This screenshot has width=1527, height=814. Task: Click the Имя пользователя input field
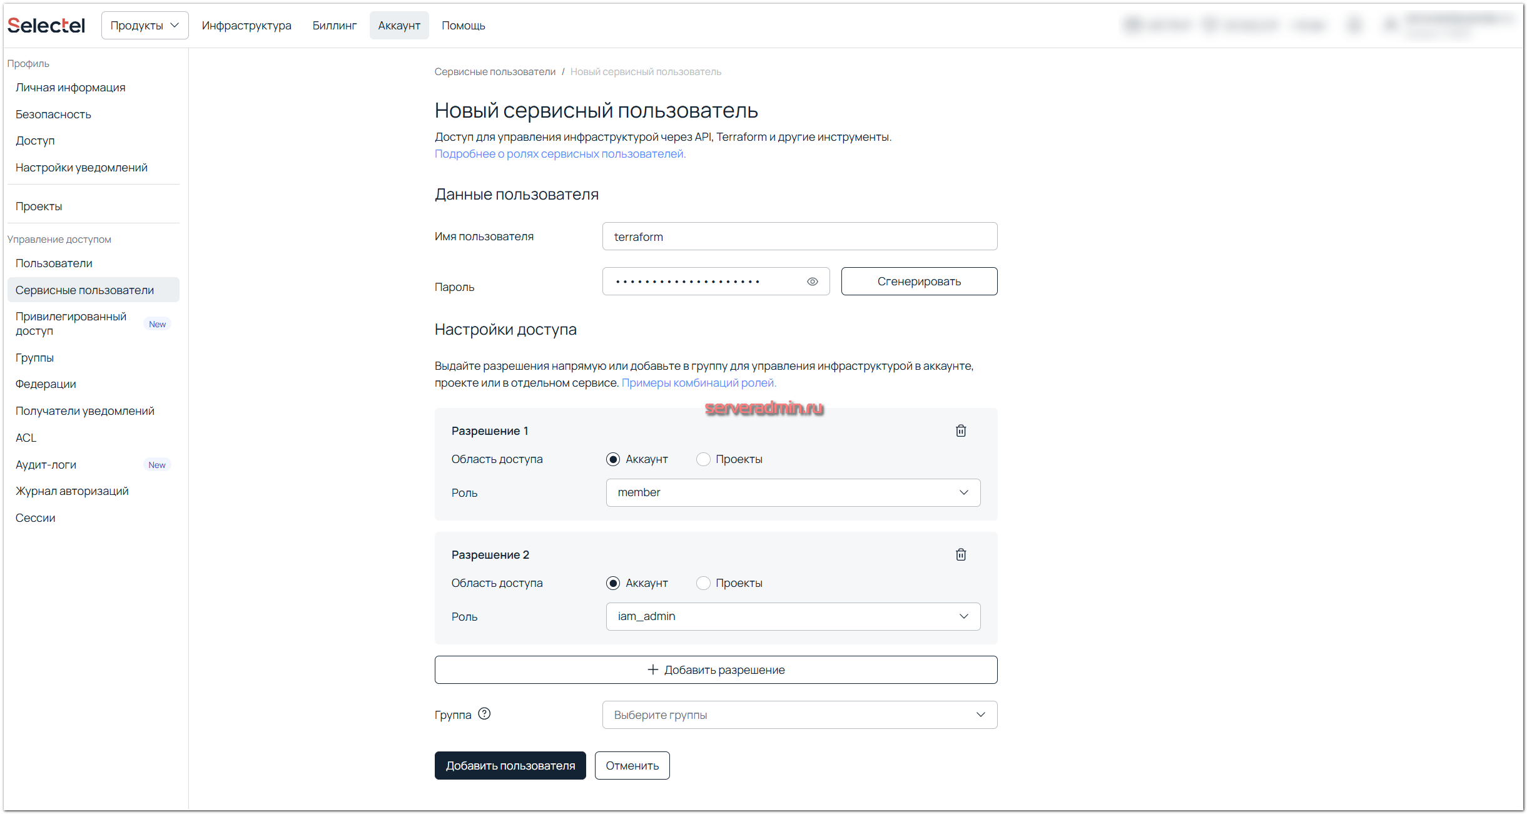coord(799,237)
